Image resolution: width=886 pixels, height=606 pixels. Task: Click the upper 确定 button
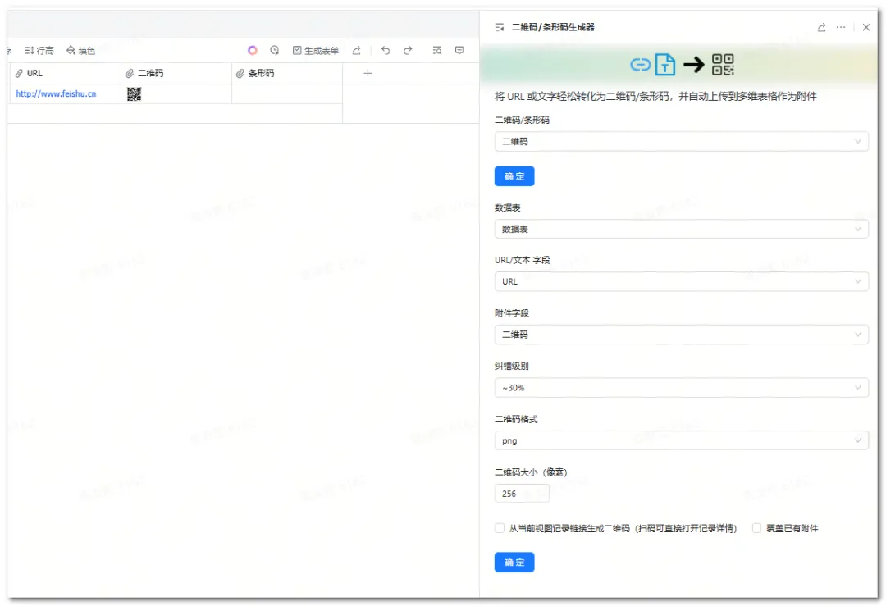point(514,176)
